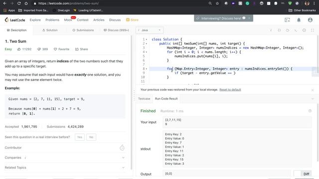Open the browser home page icon
The width and height of the screenshot is (319, 179).
click(26, 3)
